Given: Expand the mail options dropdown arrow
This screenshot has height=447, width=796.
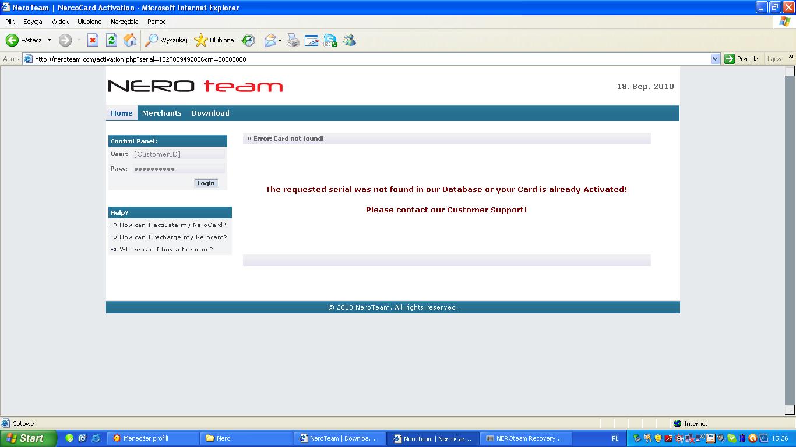Looking at the screenshot, I should click(x=280, y=40).
